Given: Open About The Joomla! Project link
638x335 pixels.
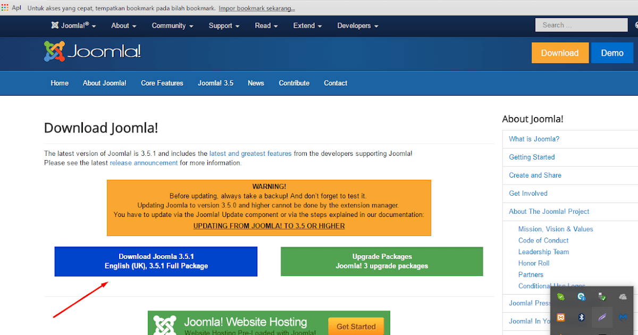Looking at the screenshot, I should (x=549, y=211).
